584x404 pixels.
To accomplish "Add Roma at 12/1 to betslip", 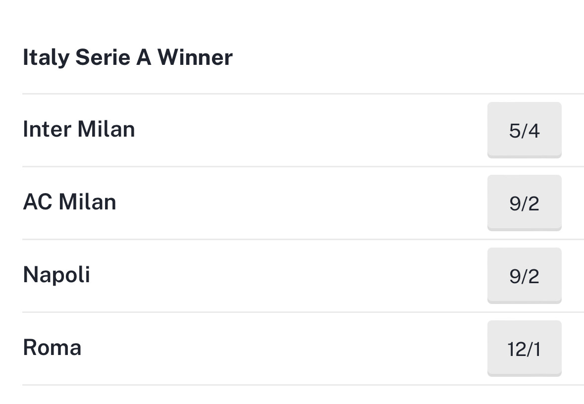I will tap(524, 349).
